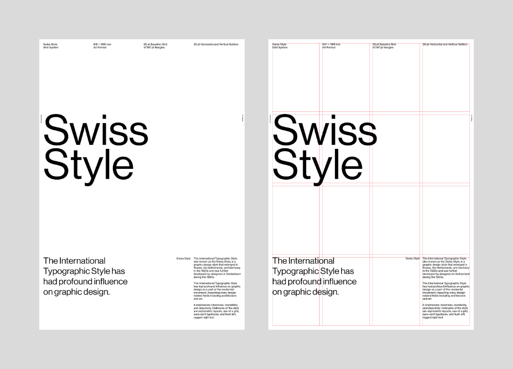
Task: Click small 'Swiss Style' label on grid poster
Action: tap(412, 258)
